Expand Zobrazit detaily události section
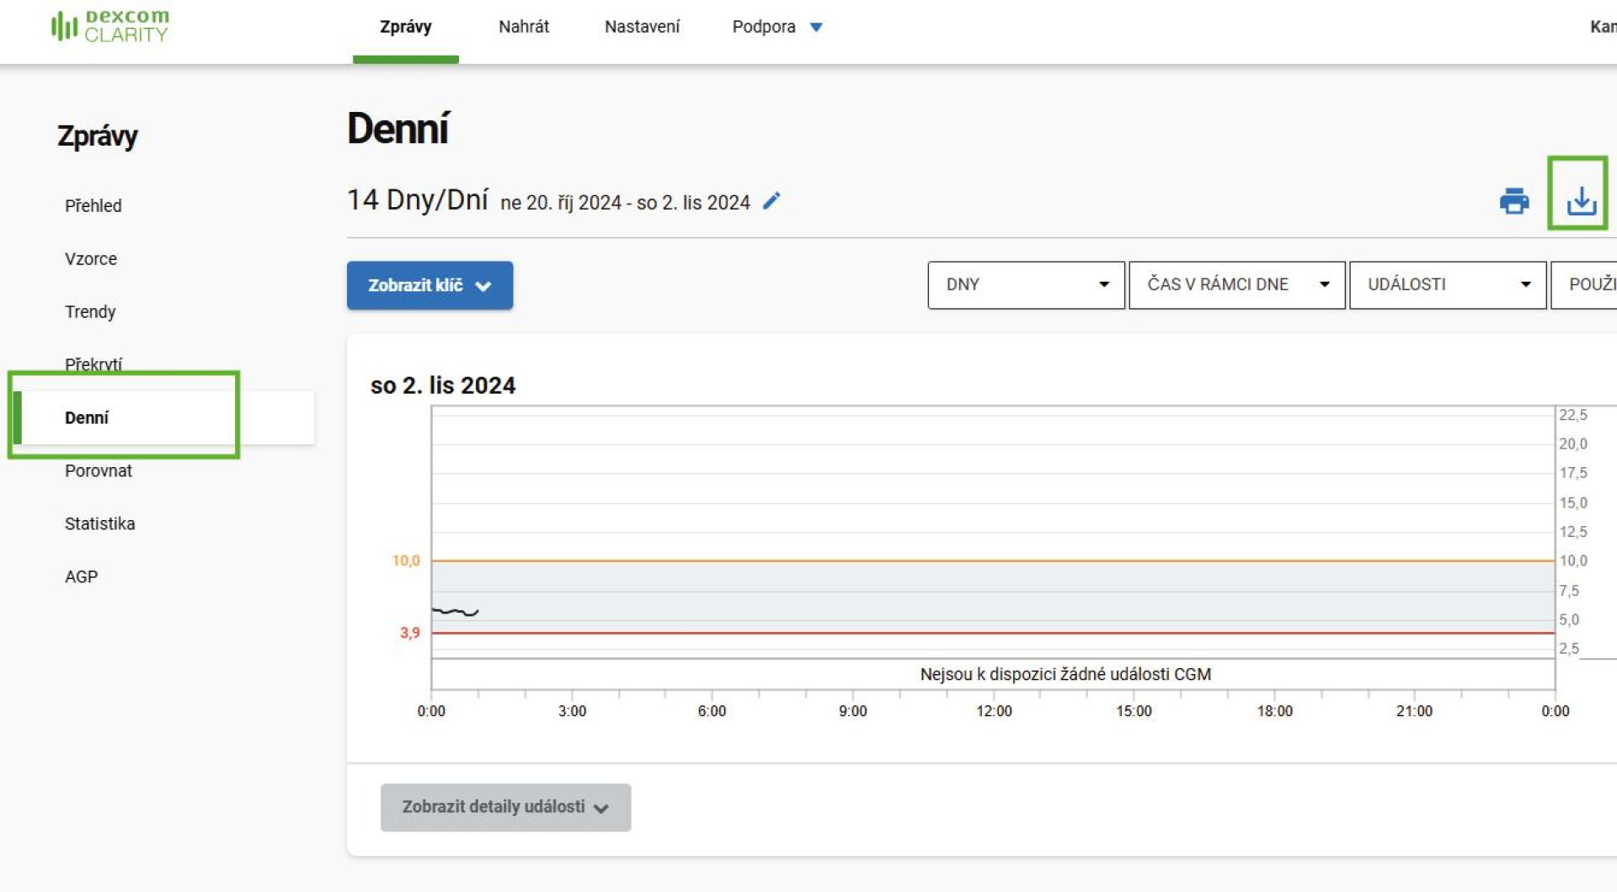This screenshot has height=892, width=1617. point(505,807)
